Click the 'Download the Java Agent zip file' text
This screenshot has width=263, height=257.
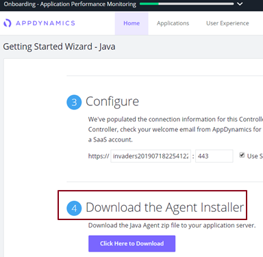click(x=172, y=226)
